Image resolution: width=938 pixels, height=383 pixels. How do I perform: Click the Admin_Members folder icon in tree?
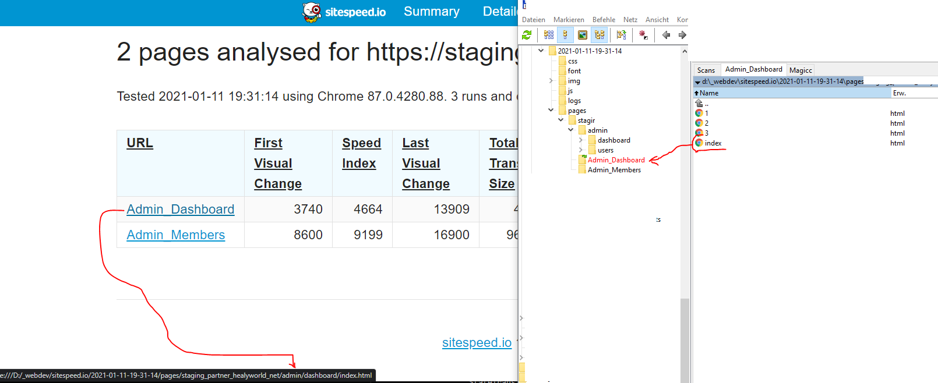[582, 170]
